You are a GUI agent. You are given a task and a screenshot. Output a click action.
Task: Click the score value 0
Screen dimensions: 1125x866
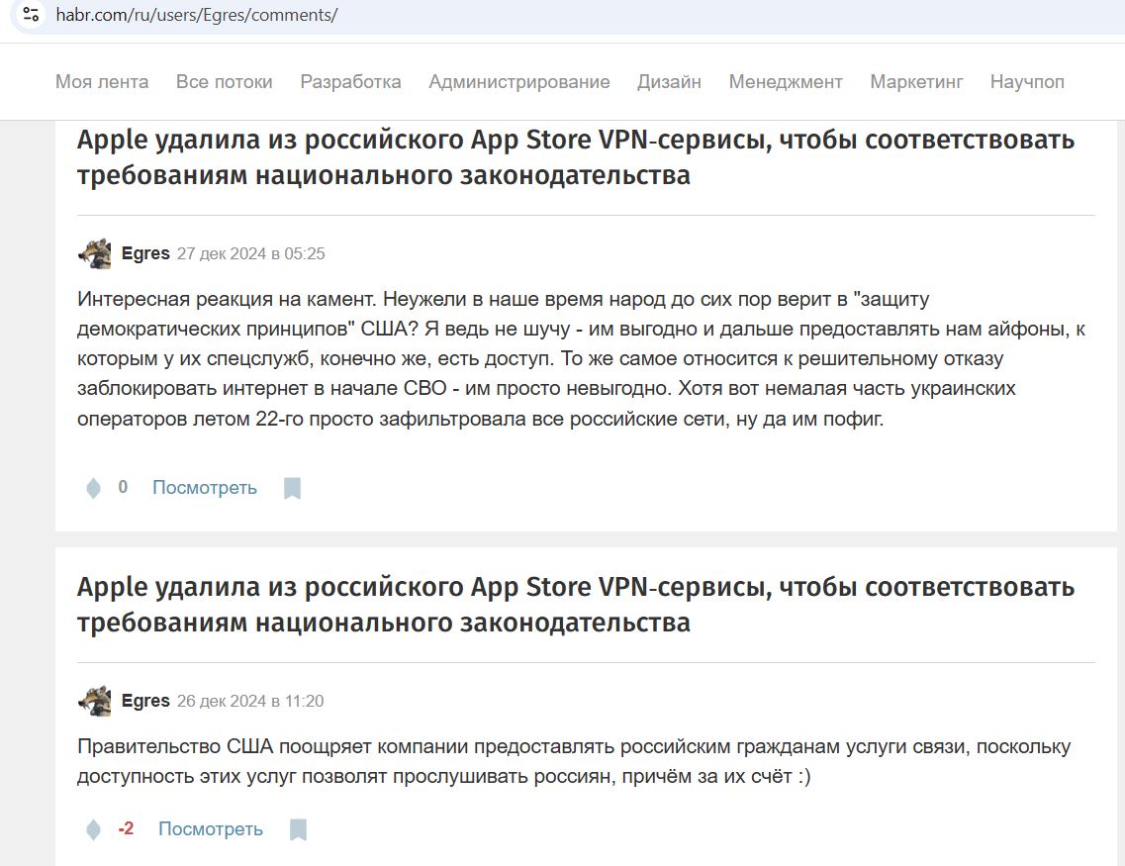pyautogui.click(x=123, y=487)
